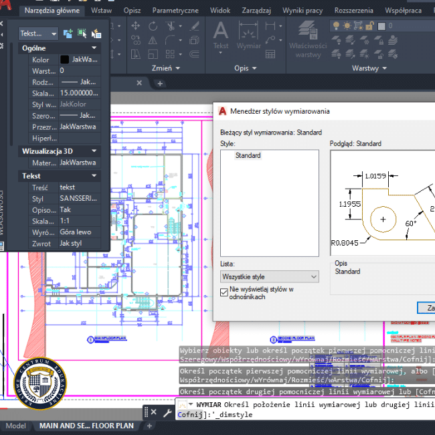Open the Tekst object type dropdown
Image resolution: width=435 pixels, height=435 pixels.
(x=39, y=34)
